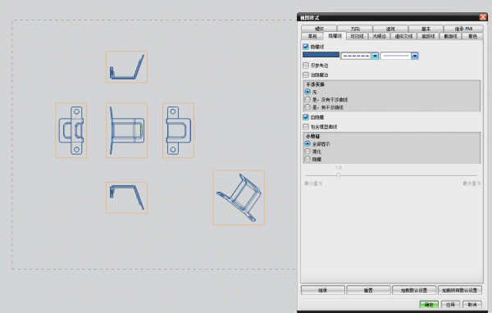Select the central front drawing view
This screenshot has width=492, height=313.
(x=127, y=130)
